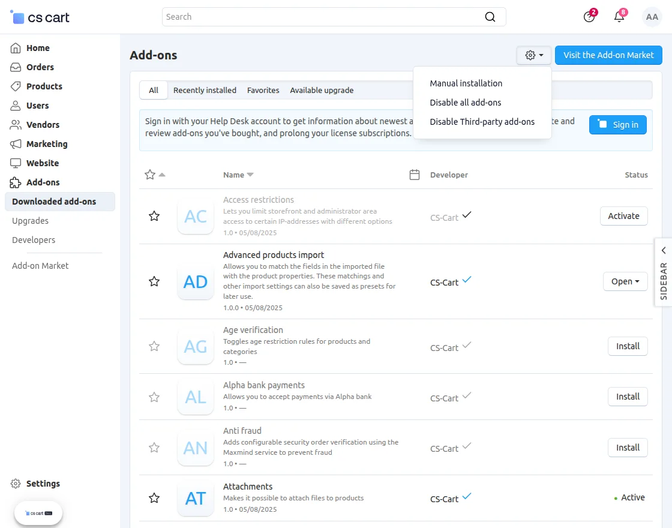Expand the Open dropdown for Advanced products import
Image resolution: width=672 pixels, height=528 pixels.
tap(625, 281)
